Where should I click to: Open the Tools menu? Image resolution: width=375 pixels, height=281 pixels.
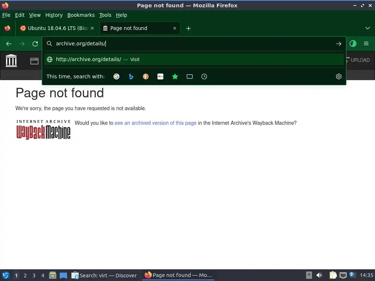click(105, 15)
